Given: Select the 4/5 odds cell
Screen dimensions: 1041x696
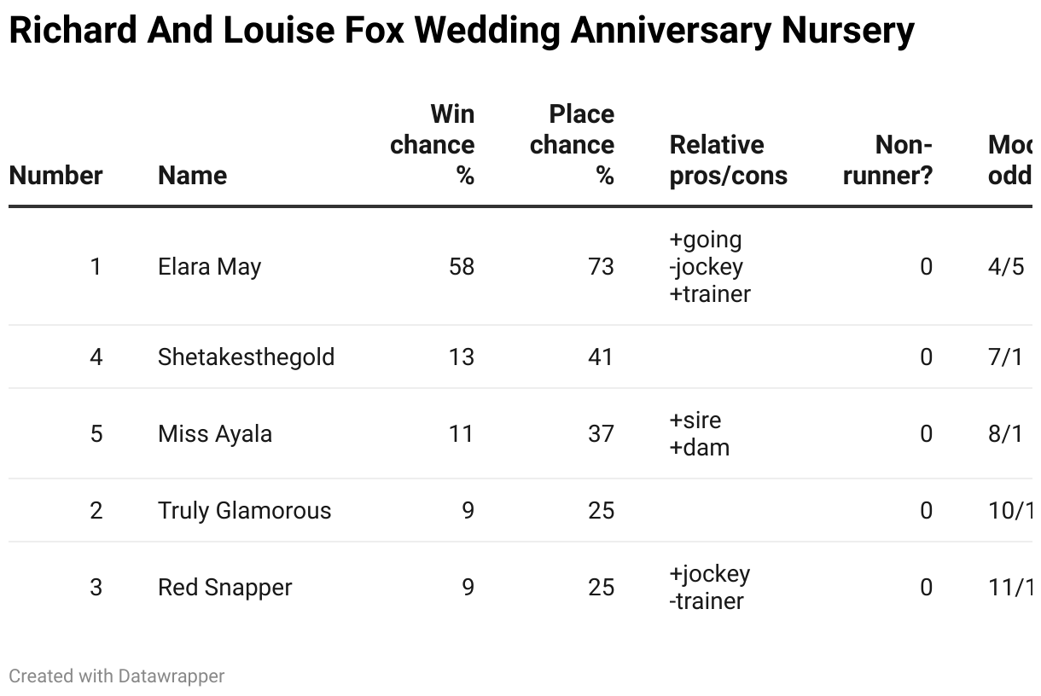Looking at the screenshot, I should coord(1006,267).
